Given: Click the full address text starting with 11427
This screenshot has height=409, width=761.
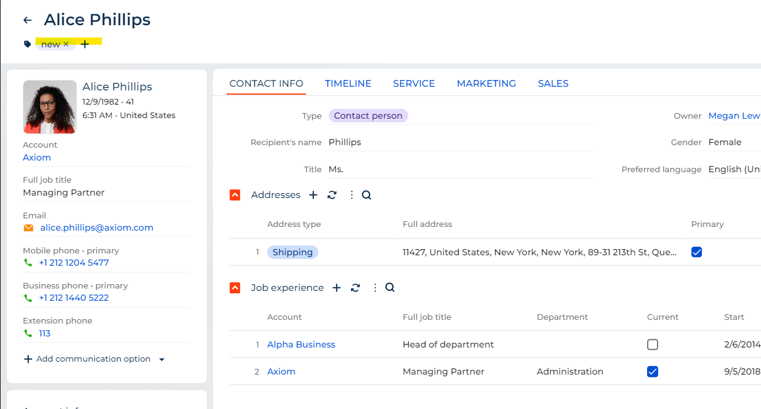Looking at the screenshot, I should [x=539, y=252].
